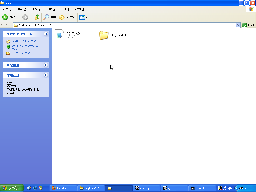
Task: Switch to the C:\WINDO... command prompt
Action: point(202,188)
